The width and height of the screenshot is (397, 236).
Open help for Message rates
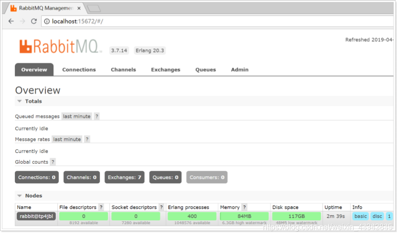pyautogui.click(x=87, y=139)
